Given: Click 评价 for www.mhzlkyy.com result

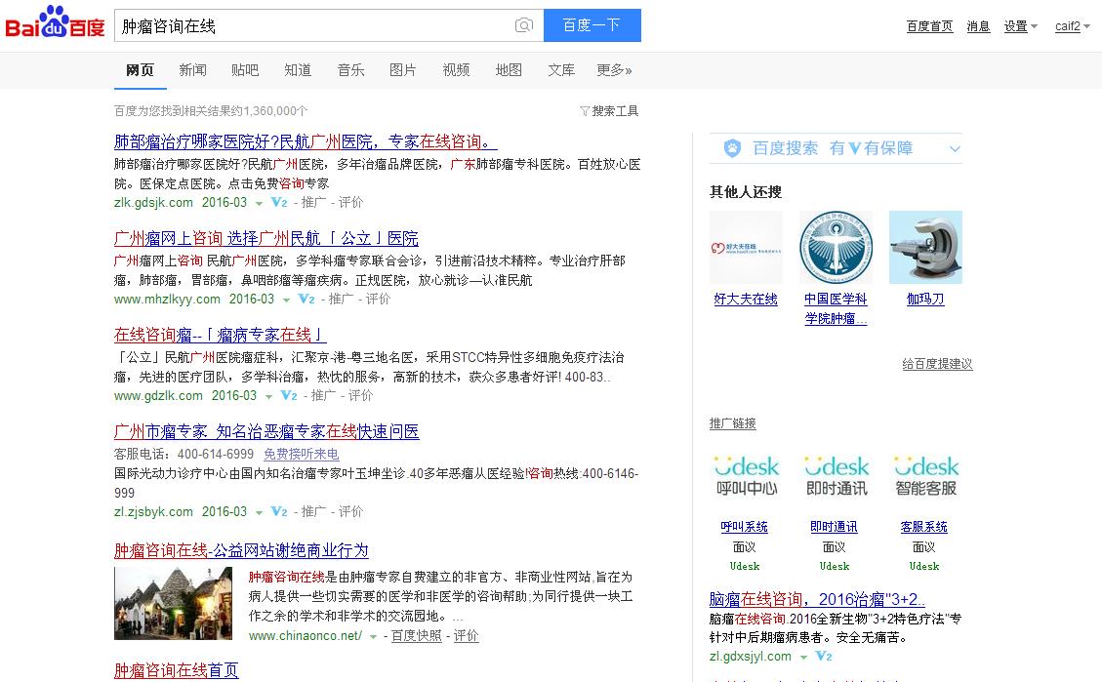Looking at the screenshot, I should [378, 299].
